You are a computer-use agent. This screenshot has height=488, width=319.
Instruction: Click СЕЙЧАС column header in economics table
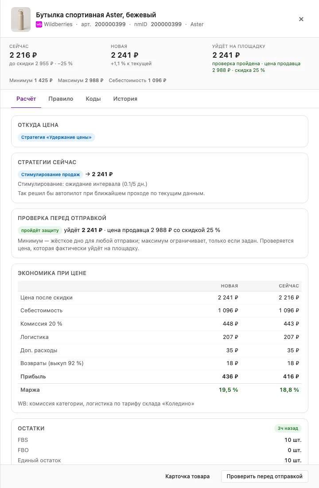point(289,286)
